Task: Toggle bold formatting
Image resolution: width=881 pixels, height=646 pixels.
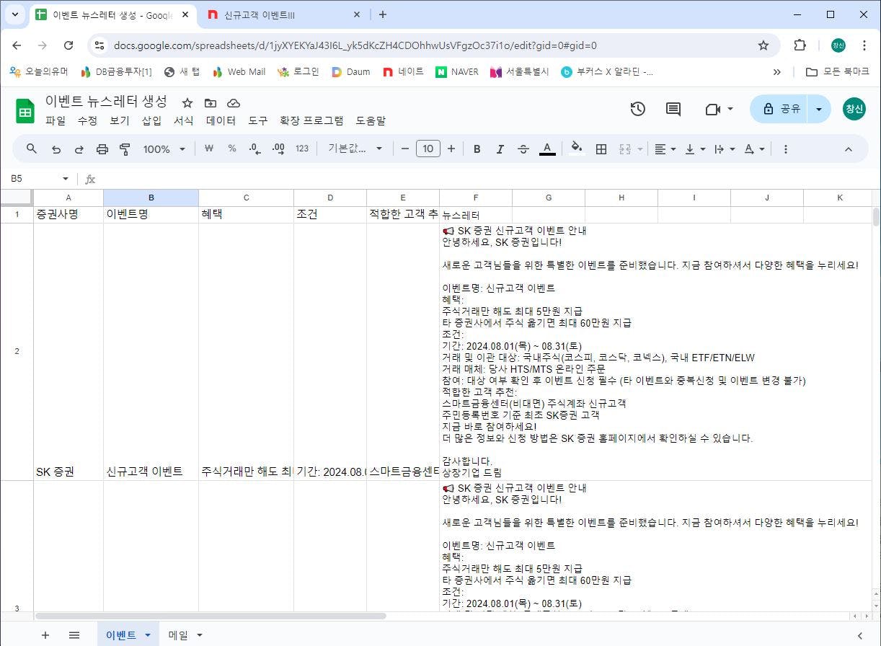Action: coord(477,149)
